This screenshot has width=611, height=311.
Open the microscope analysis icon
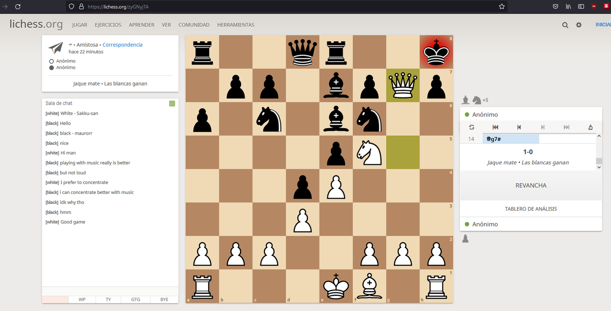[x=590, y=127]
